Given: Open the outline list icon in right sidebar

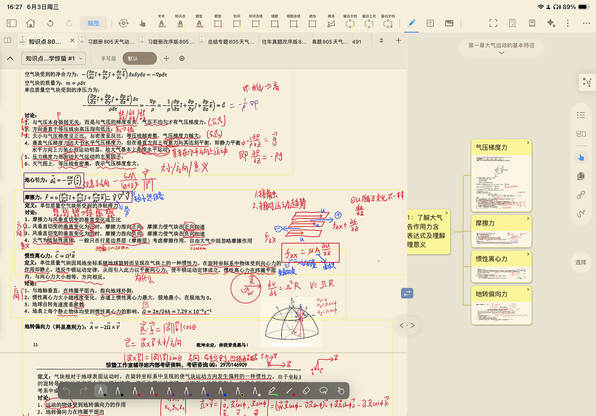Looking at the screenshot, I should (x=581, y=115).
